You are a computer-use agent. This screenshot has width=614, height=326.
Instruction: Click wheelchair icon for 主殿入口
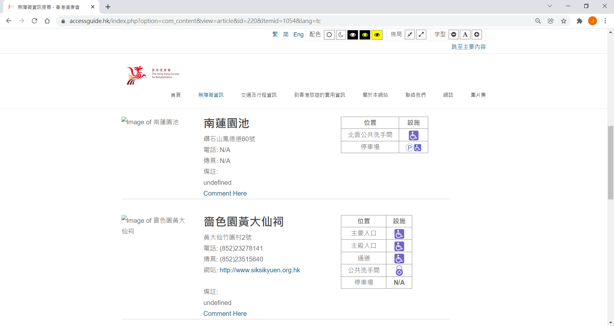click(399, 246)
